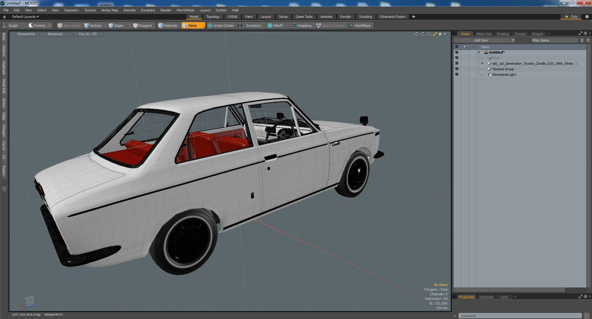Click the viewport arrow widget icon

pyautogui.click(x=445, y=34)
